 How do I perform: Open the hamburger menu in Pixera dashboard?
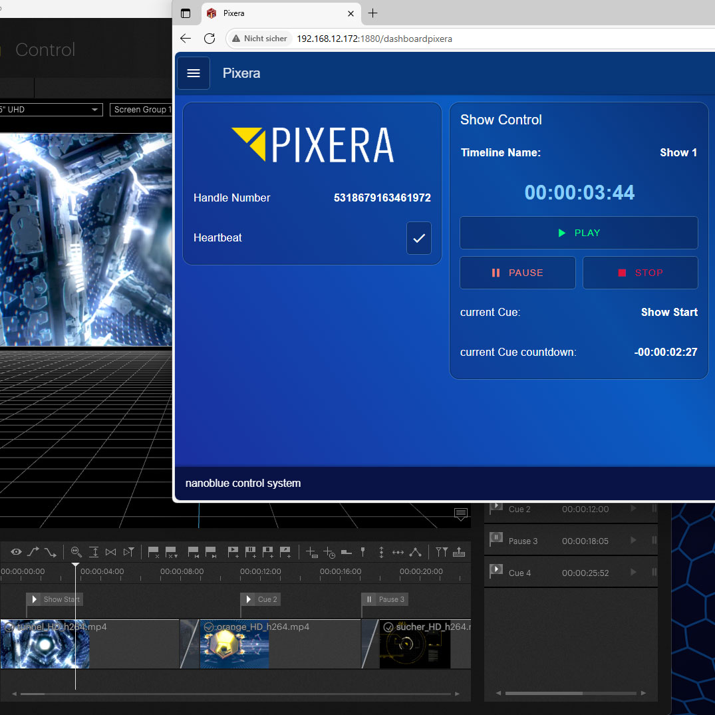pos(194,73)
